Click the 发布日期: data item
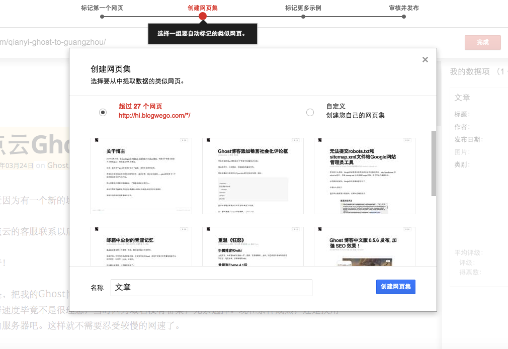The image size is (508, 349). click(x=468, y=140)
